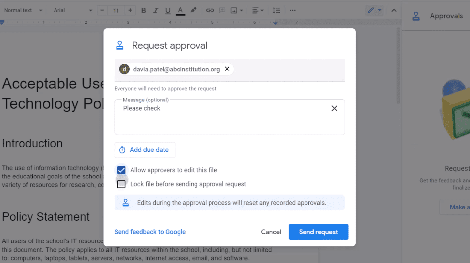The image size is (470, 263).
Task: Click Everyone will need to approve text
Action: coord(165,88)
